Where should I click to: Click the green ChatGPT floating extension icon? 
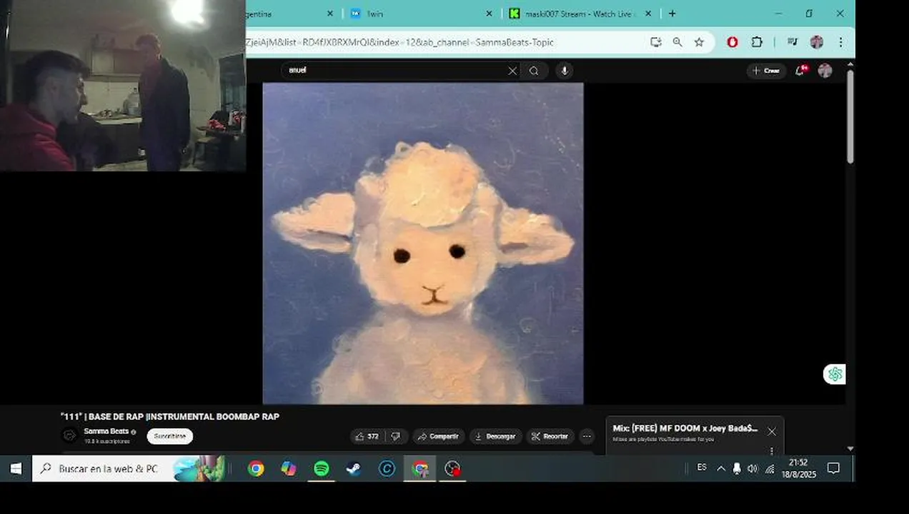coord(834,374)
